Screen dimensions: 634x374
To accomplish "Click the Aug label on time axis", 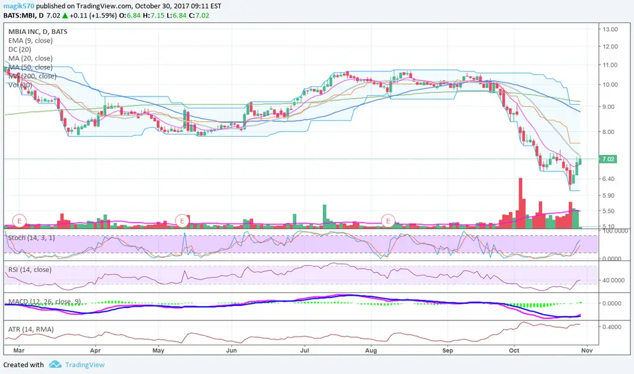I will [x=371, y=351].
